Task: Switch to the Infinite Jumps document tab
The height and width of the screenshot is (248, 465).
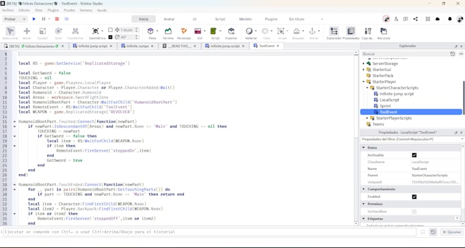Action: [x=137, y=46]
